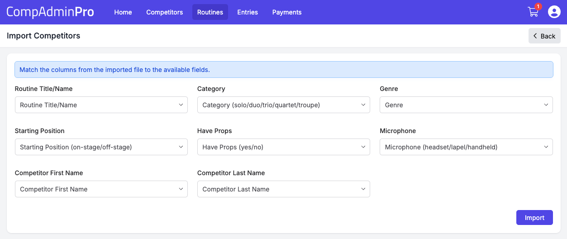The image size is (567, 239).
Task: Open the Entries menu
Action: [x=248, y=12]
